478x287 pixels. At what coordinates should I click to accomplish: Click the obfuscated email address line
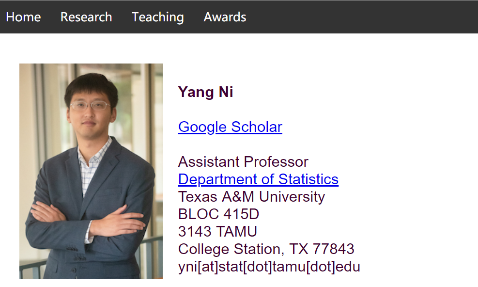pyautogui.click(x=269, y=267)
